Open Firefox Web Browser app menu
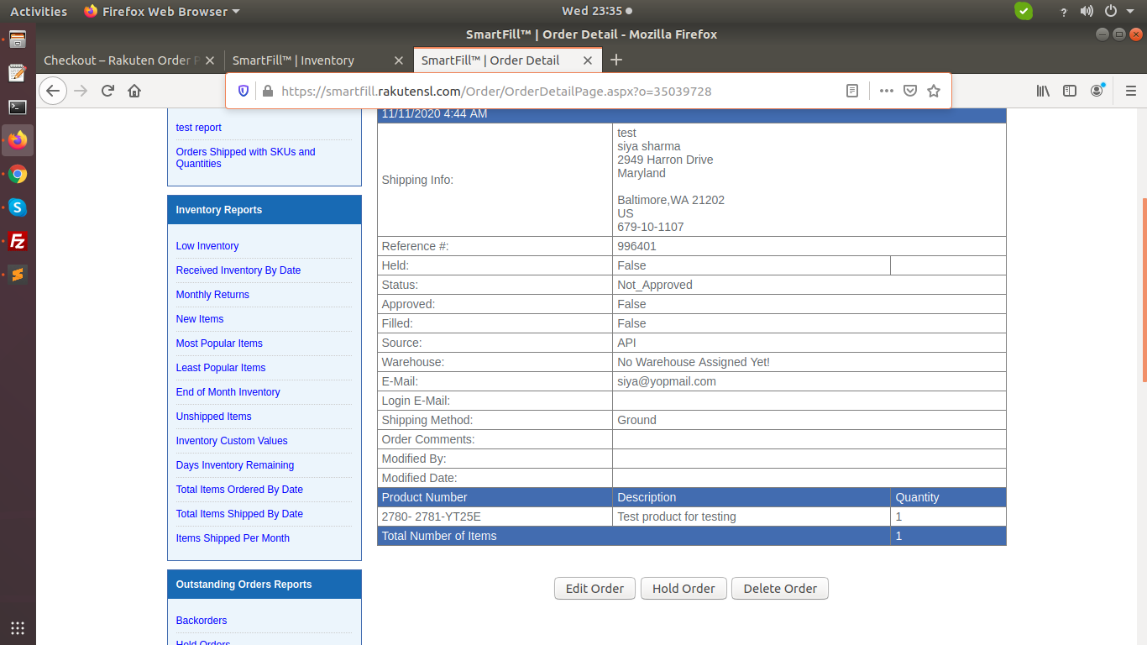This screenshot has height=645, width=1147. point(162,11)
